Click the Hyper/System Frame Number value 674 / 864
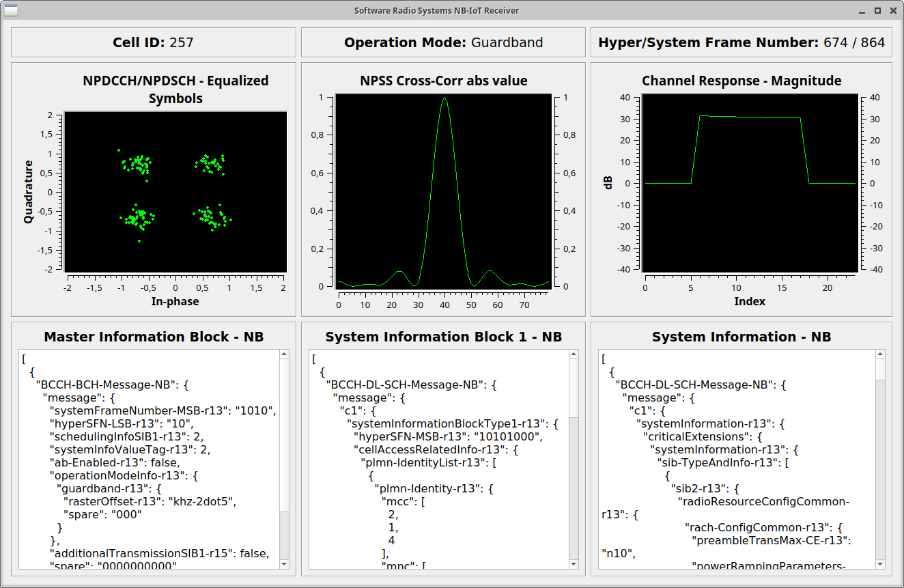Viewport: 904px width, 588px height. click(x=854, y=42)
